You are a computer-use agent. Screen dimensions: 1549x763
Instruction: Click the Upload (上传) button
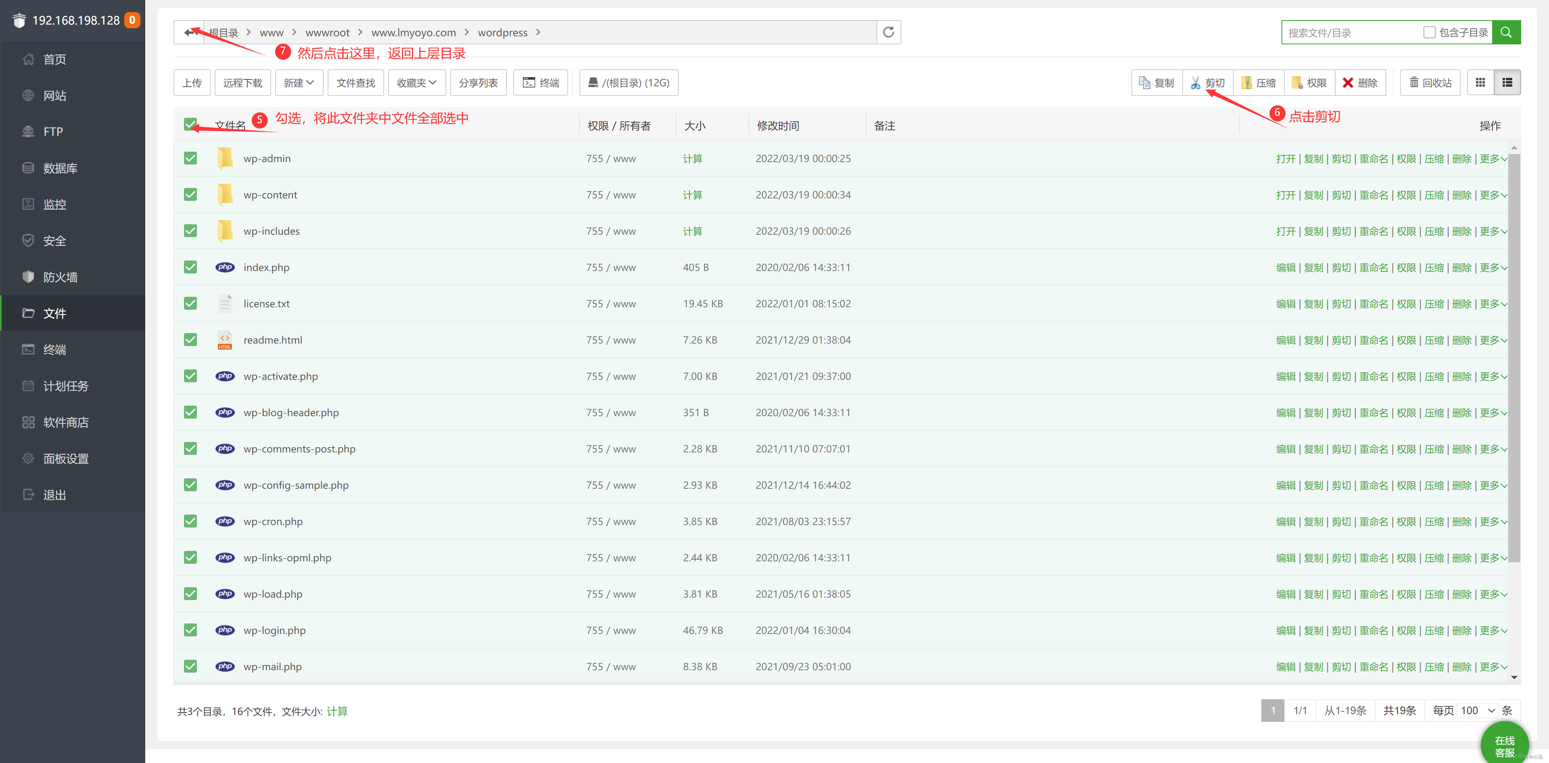(192, 83)
